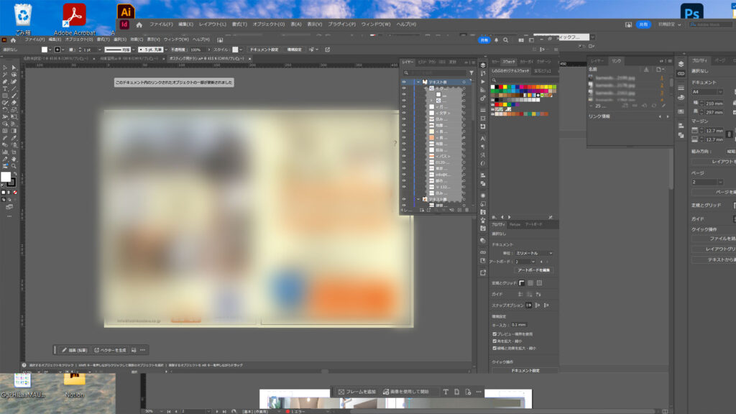736x414 pixels.
Task: Click the InDesign Links panel chain icon
Action: [x=681, y=74]
